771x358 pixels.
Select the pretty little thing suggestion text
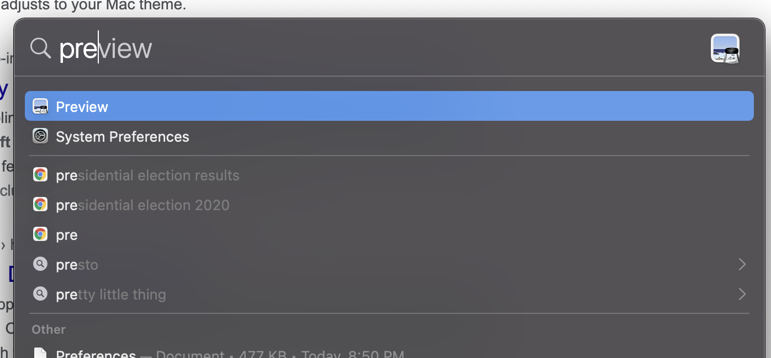click(110, 295)
